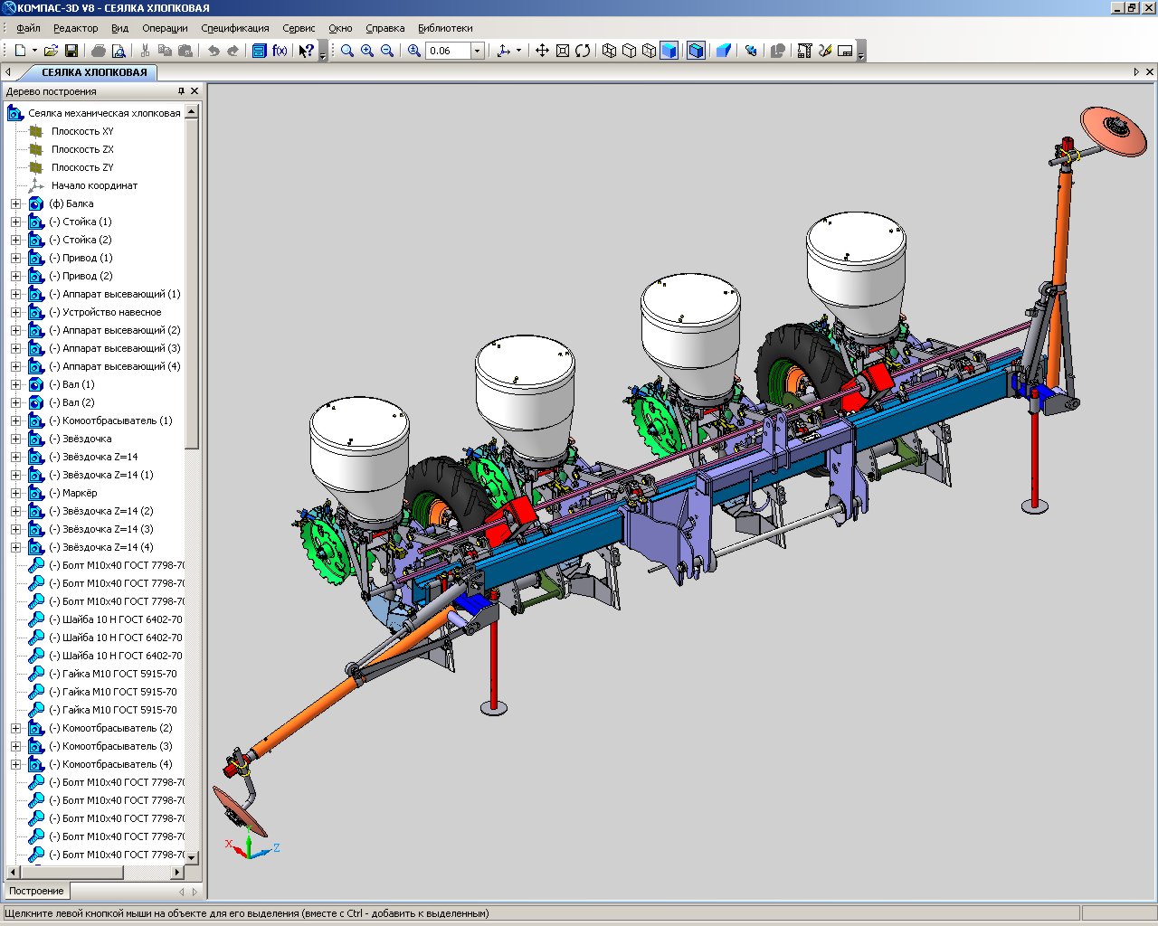This screenshot has height=926, width=1158.
Task: Click the Open file folder icon
Action: (x=51, y=51)
